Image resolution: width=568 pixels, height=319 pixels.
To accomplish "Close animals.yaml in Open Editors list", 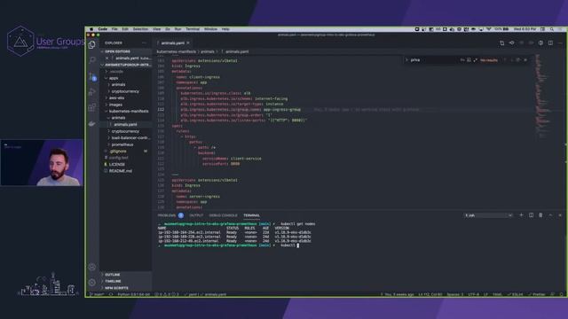I will pyautogui.click(x=106, y=58).
